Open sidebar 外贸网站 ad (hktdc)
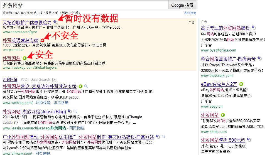 [210, 115]
